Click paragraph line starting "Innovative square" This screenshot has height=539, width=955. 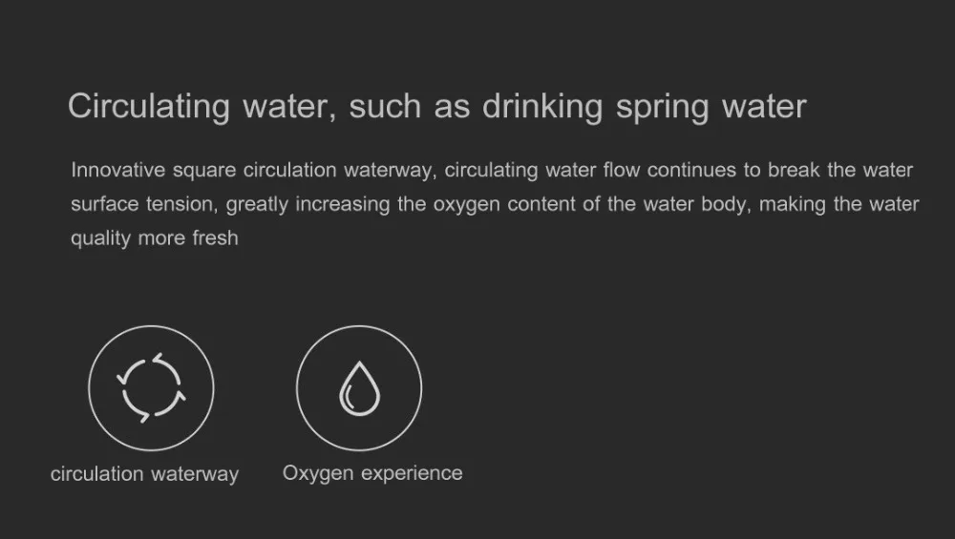[491, 171]
